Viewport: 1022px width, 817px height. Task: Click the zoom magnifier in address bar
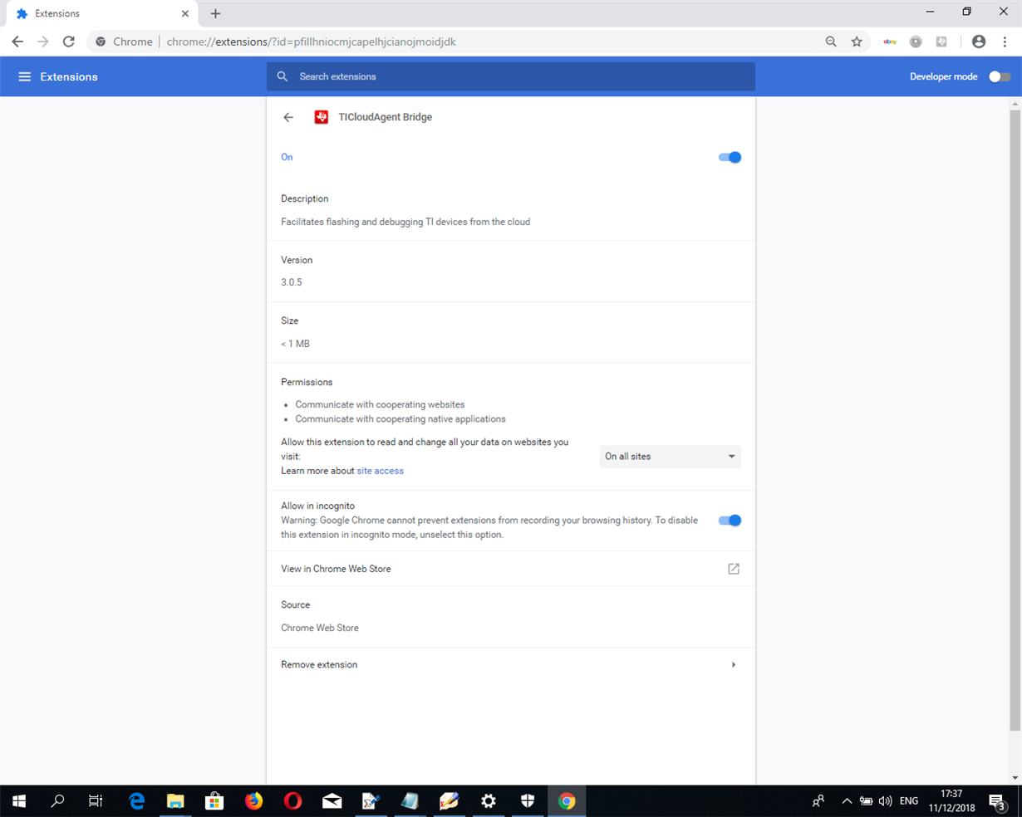point(831,42)
